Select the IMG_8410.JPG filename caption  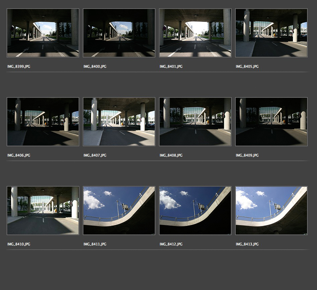pos(19,244)
